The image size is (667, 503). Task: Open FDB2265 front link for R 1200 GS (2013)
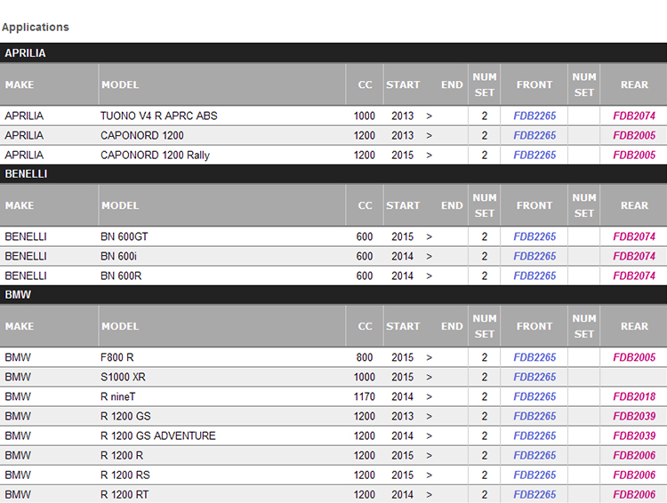534,416
